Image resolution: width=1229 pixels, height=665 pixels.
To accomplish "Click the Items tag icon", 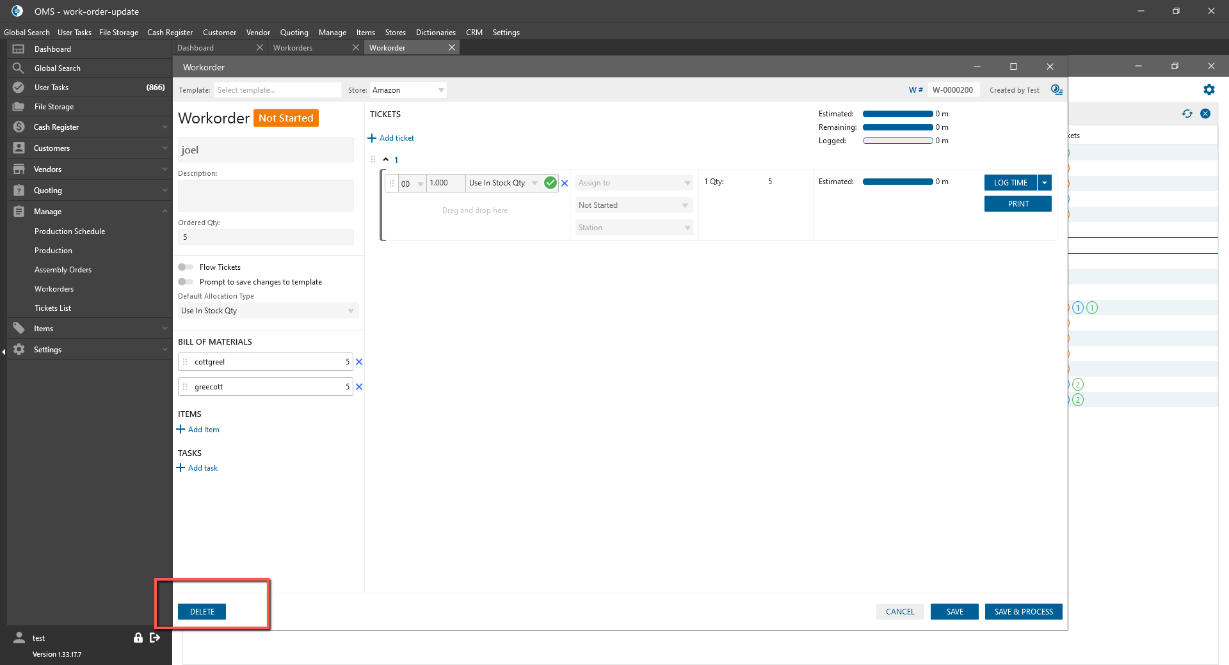I will tap(19, 329).
